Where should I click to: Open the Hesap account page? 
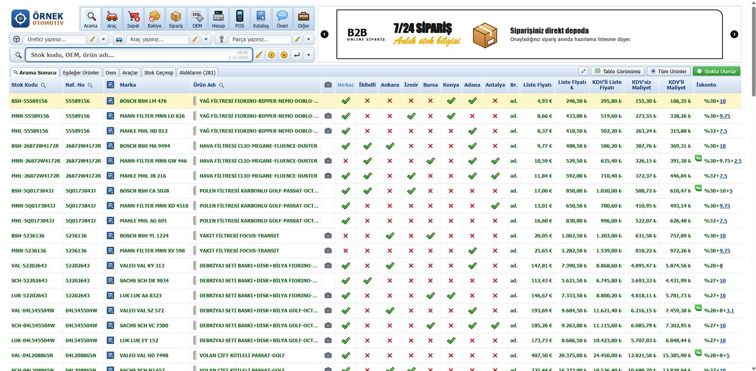[x=218, y=19]
